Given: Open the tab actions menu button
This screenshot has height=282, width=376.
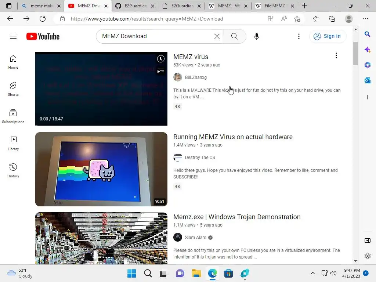Looking at the screenshot, I should 9,6.
